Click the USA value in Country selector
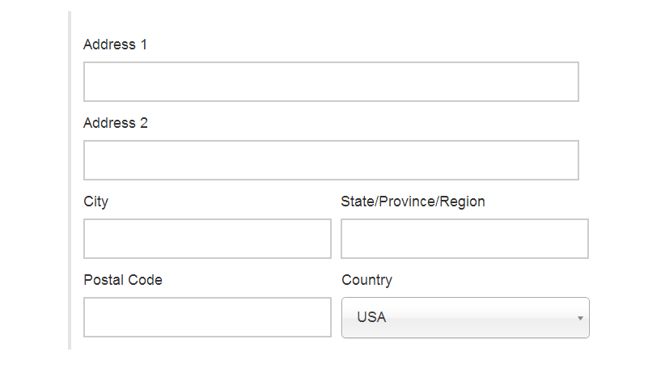The height and width of the screenshot is (369, 665). tap(371, 317)
